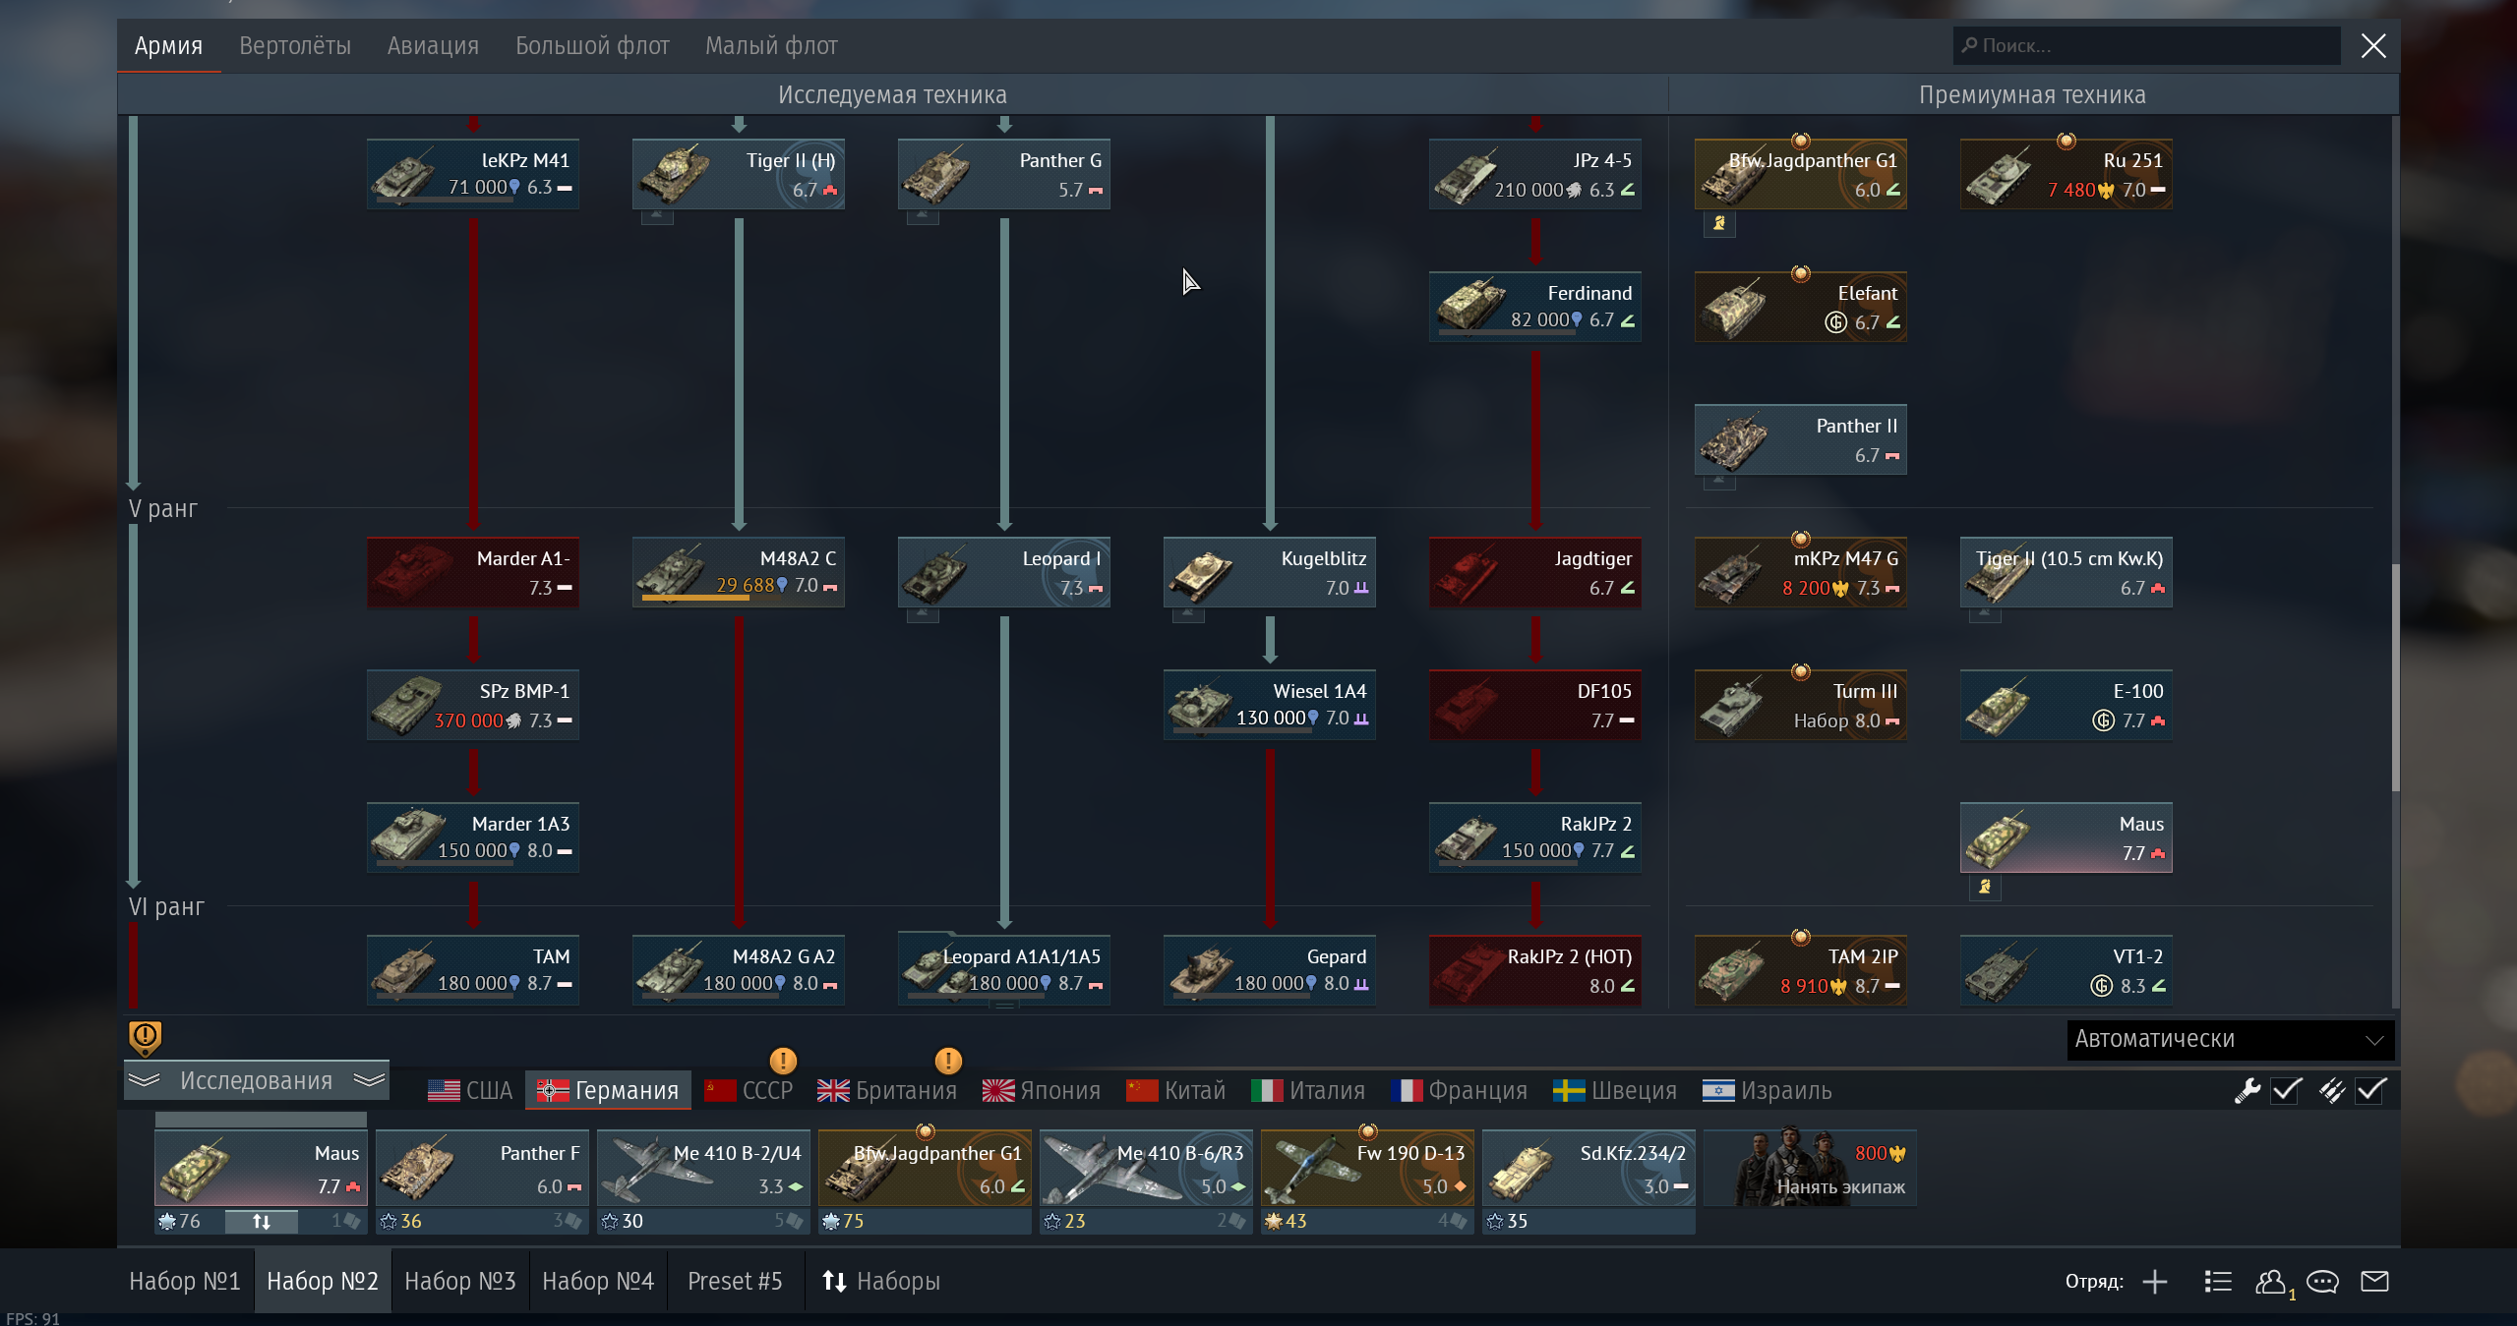Click the talisman icon under Bfw.Jagdpanther G1
This screenshot has width=2517, height=1326.
coord(1719,223)
